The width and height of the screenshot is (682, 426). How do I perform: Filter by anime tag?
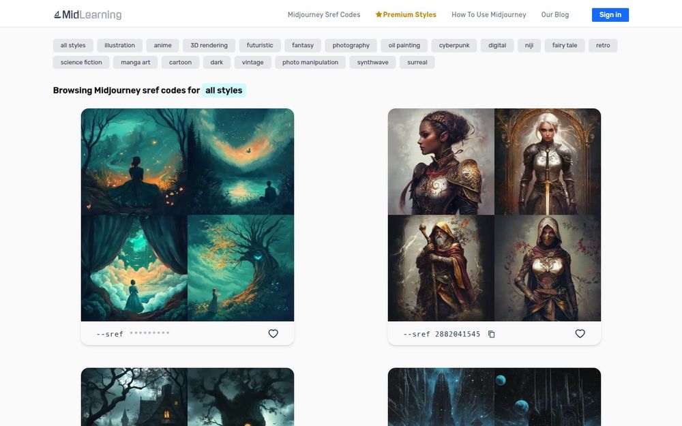pos(163,45)
